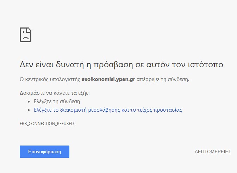237x173 pixels.
Task: Open ΛΕΠΤΟΜΕΡΕΙΕΣ to show error details
Action: point(213,152)
